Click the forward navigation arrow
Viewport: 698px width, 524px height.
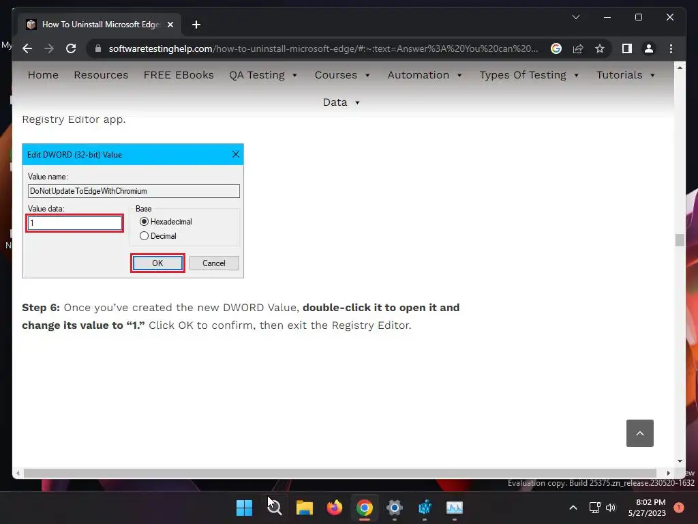(x=49, y=48)
